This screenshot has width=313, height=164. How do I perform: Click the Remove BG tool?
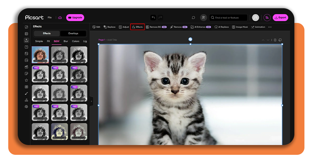tap(156, 27)
